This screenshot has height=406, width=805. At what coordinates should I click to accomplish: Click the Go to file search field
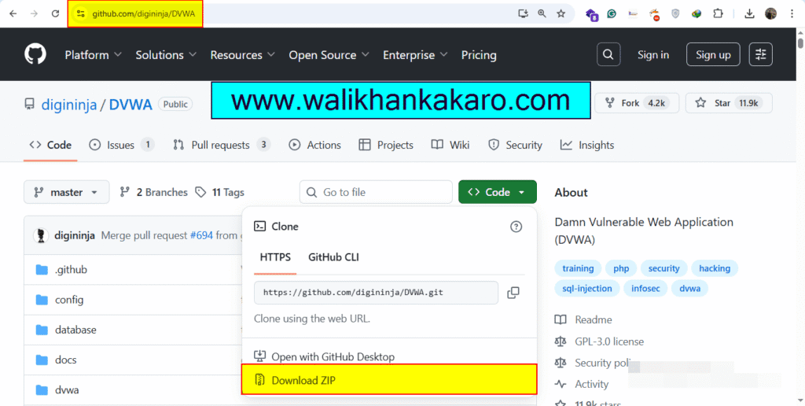[376, 192]
